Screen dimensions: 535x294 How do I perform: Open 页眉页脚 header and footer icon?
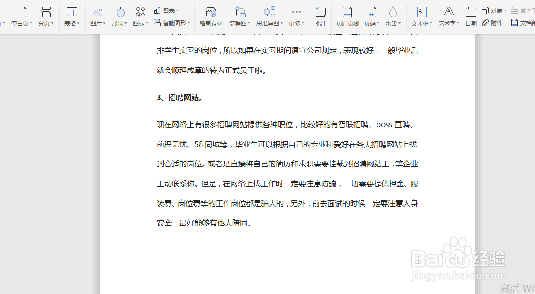pos(347,12)
